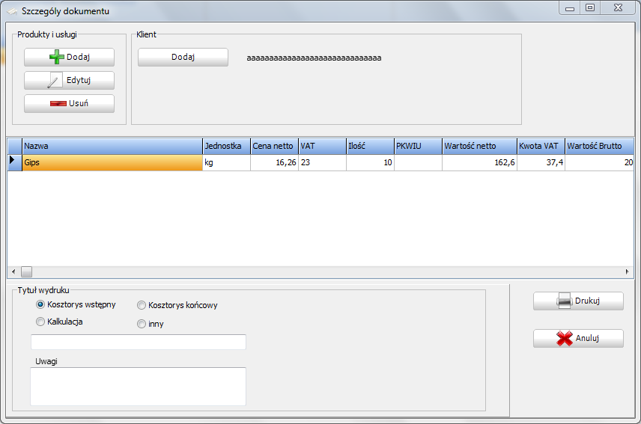Click the custom title input field
The width and height of the screenshot is (641, 424).
pos(139,342)
